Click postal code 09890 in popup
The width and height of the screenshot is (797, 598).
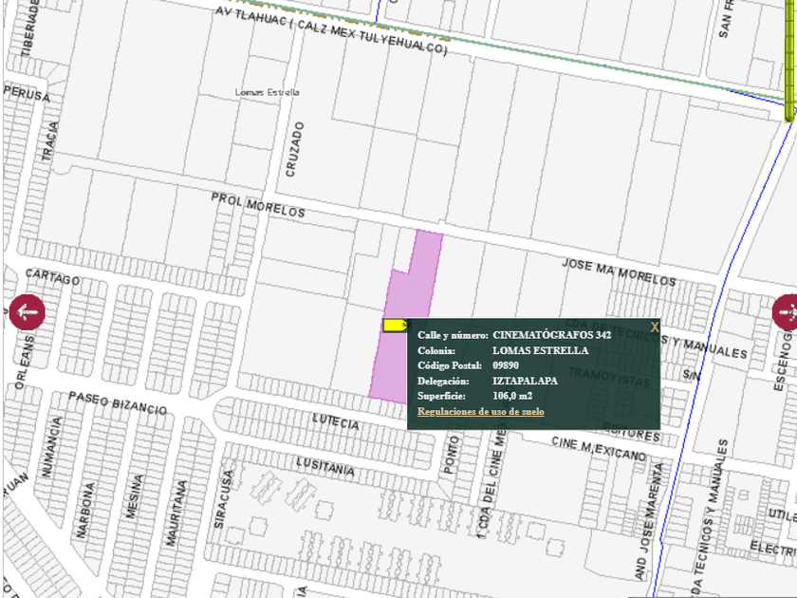click(506, 365)
